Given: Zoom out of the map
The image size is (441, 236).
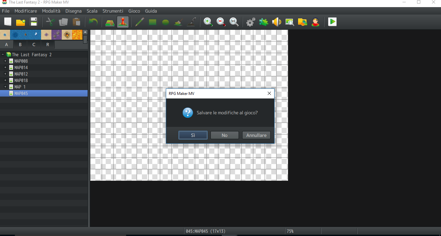Looking at the screenshot, I should (x=221, y=22).
